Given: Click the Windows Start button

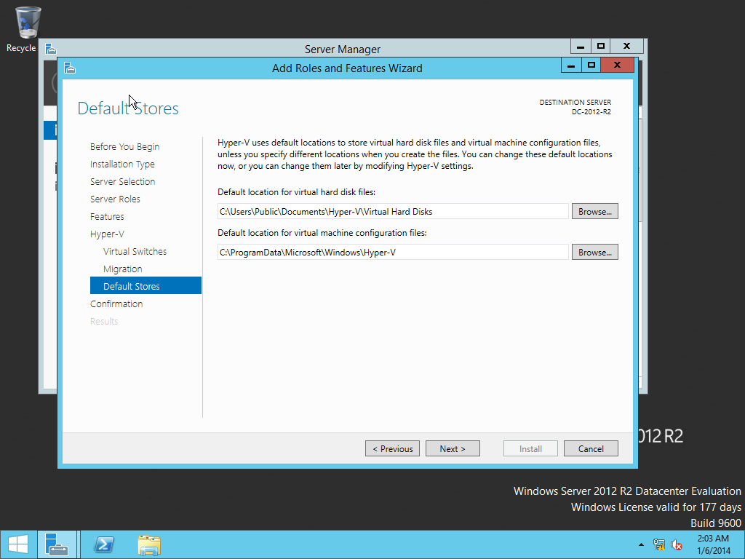Looking at the screenshot, I should pos(18,544).
